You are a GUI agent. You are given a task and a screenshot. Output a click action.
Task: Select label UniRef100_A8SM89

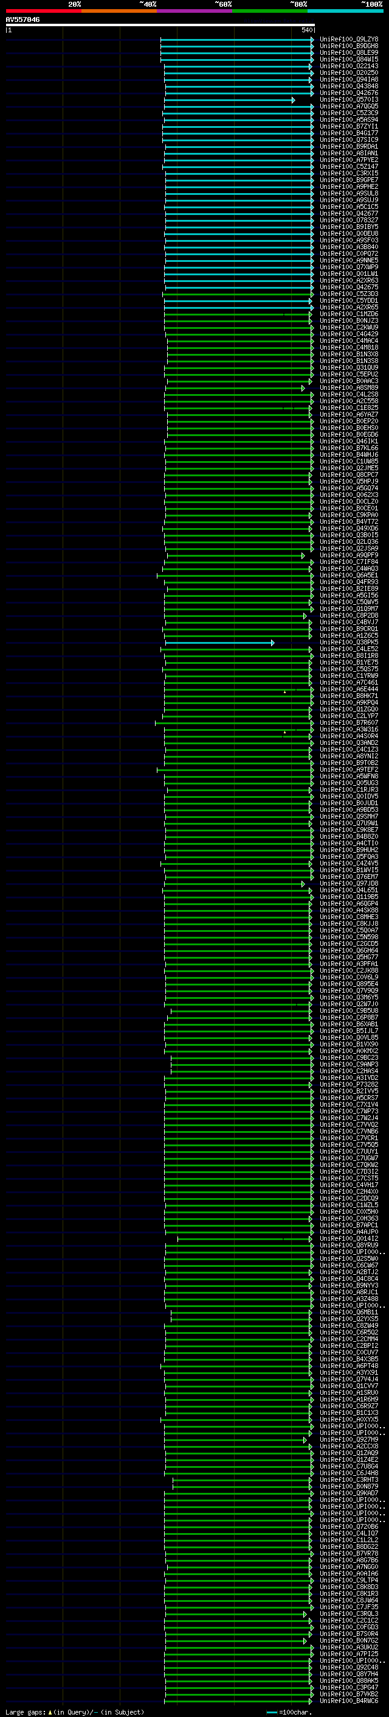coord(349,387)
